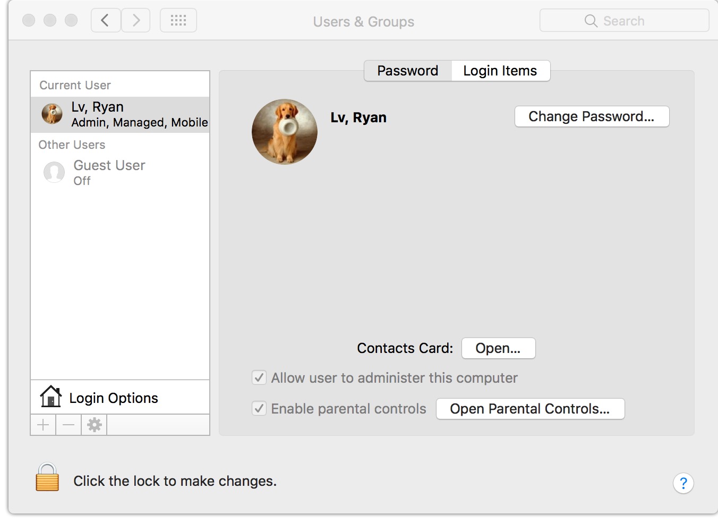This screenshot has width=718, height=522.
Task: Click the add user plus button
Action: 43,425
